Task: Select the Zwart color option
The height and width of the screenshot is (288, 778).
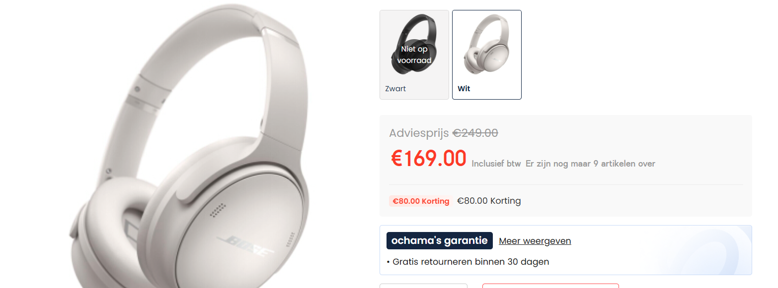Action: click(x=414, y=55)
